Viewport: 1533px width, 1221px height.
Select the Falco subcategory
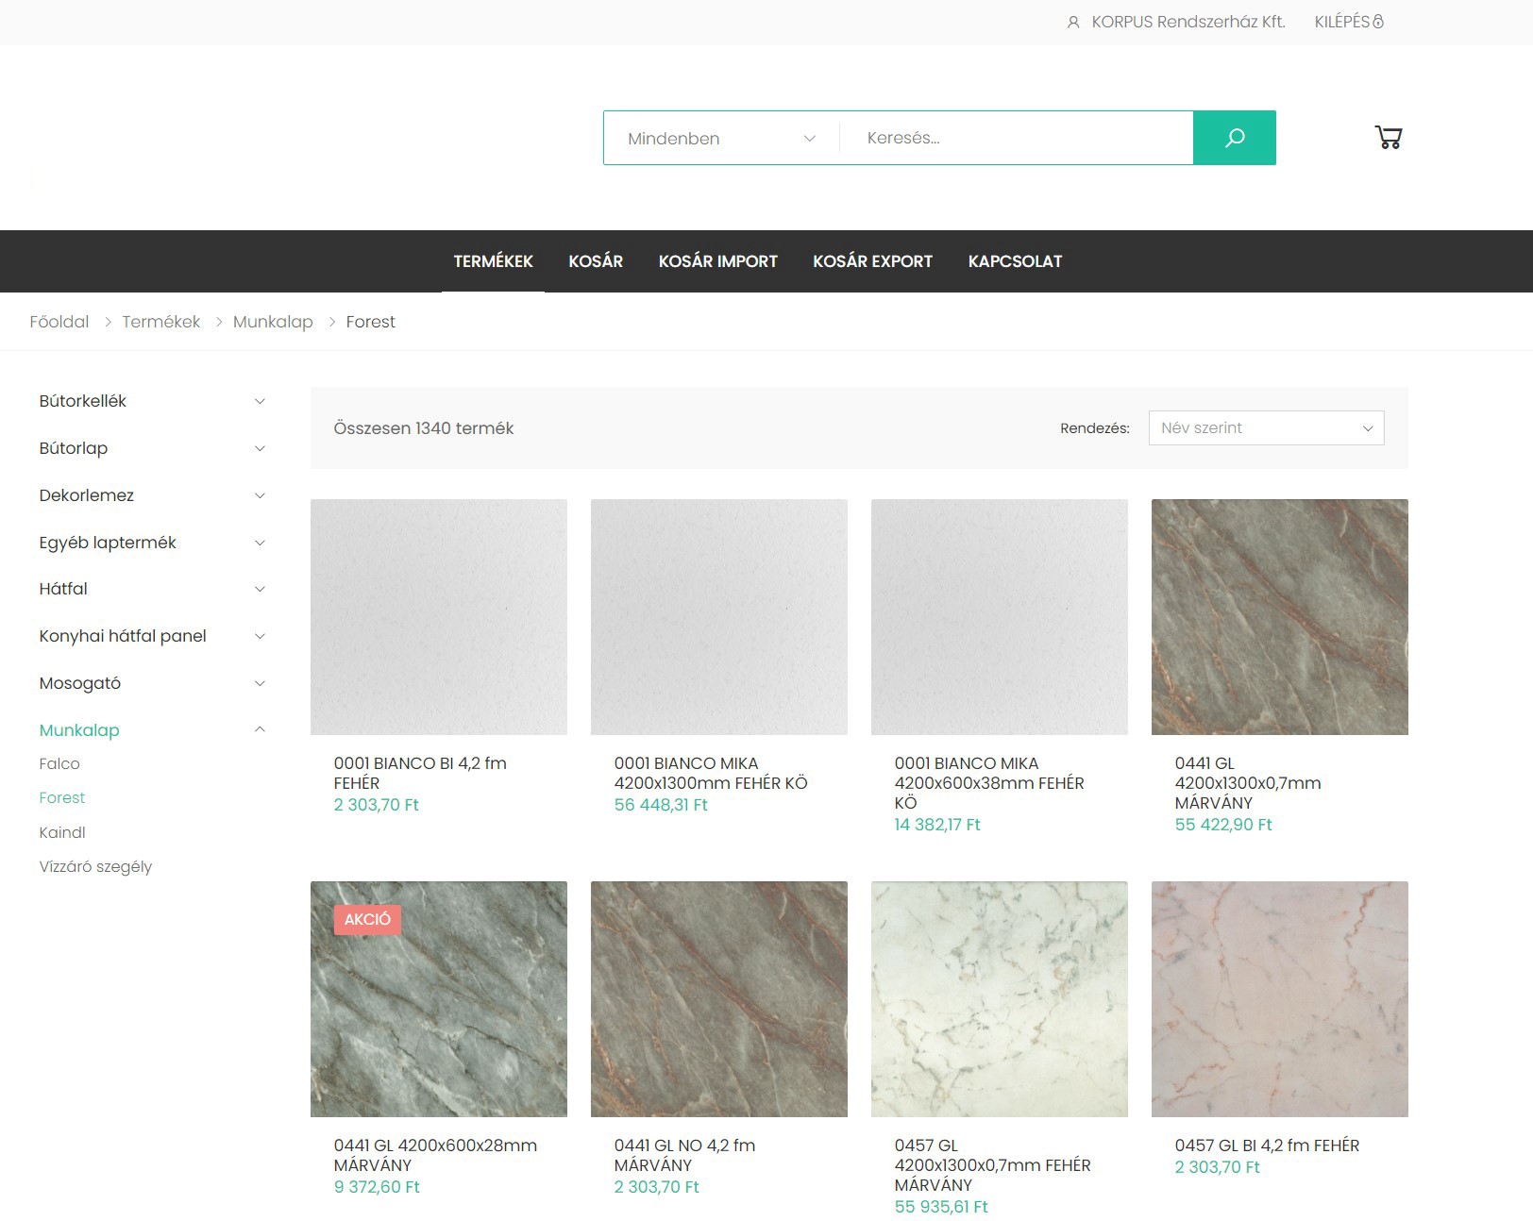tap(59, 763)
